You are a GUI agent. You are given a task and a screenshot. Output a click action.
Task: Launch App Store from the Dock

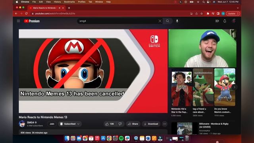click(x=103, y=138)
